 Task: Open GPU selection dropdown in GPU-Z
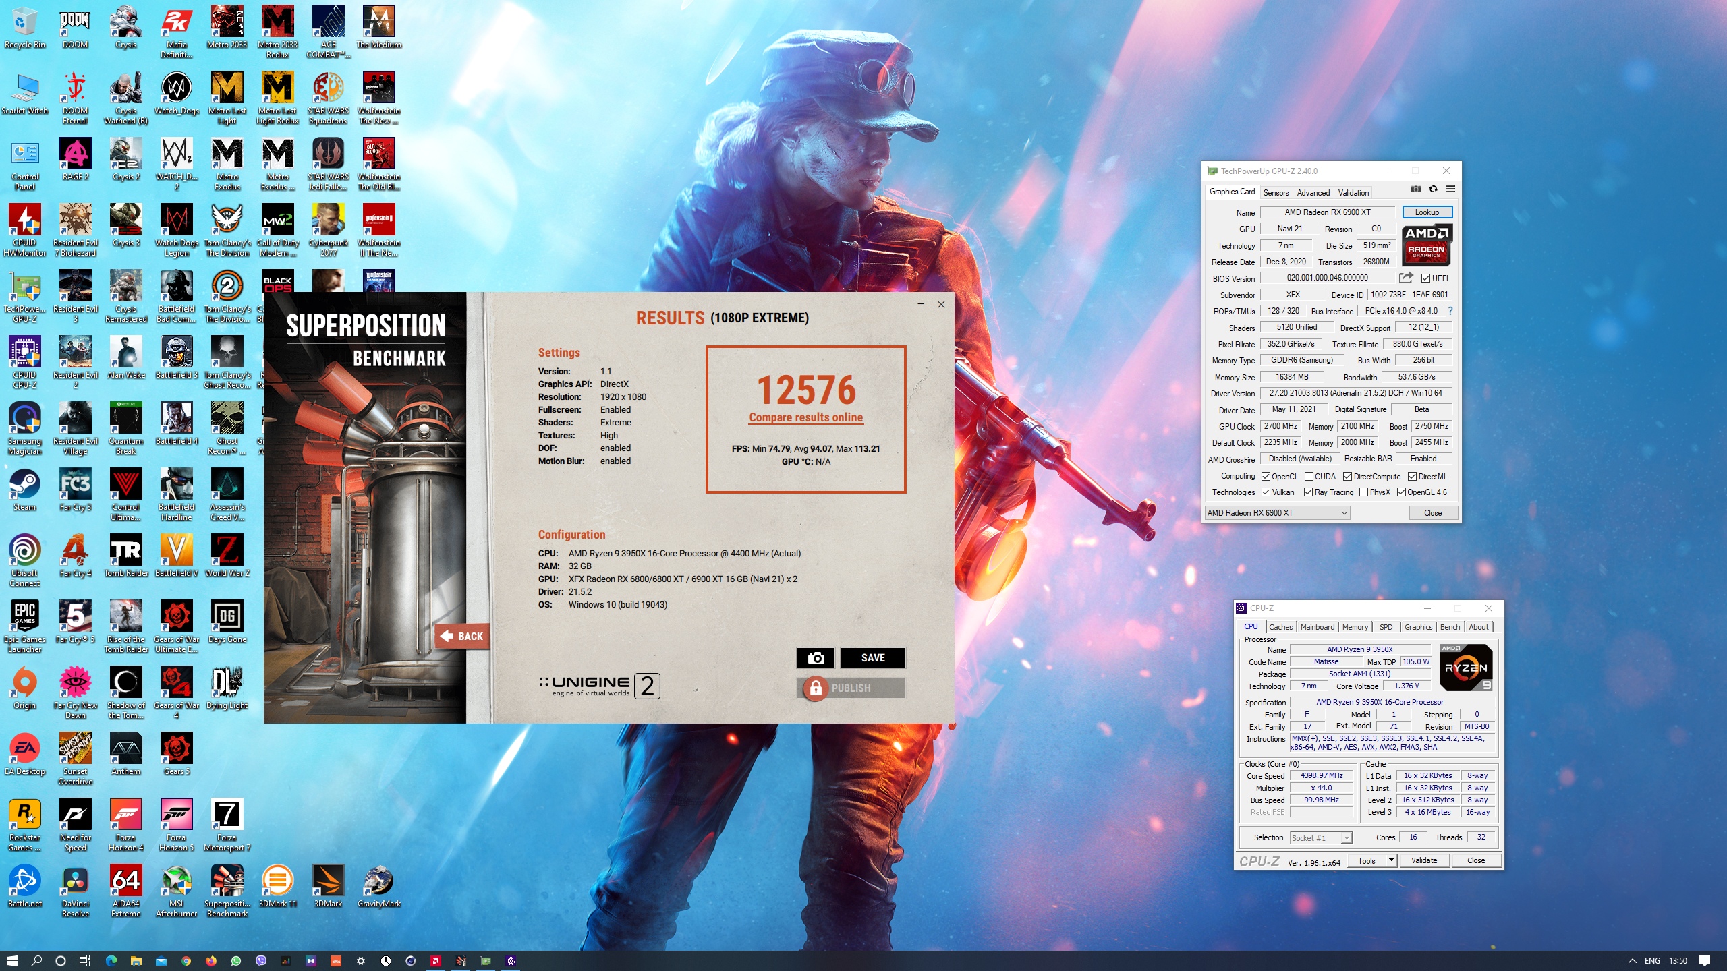pos(1277,512)
